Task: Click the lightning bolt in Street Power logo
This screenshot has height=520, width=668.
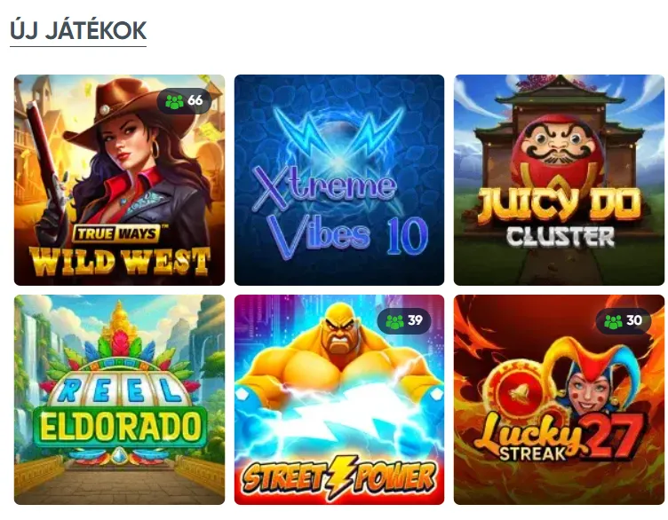Action: point(339,477)
